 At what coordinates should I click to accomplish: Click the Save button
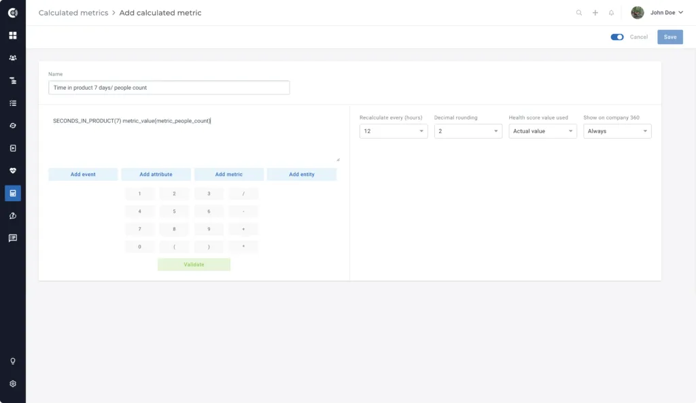pos(669,37)
